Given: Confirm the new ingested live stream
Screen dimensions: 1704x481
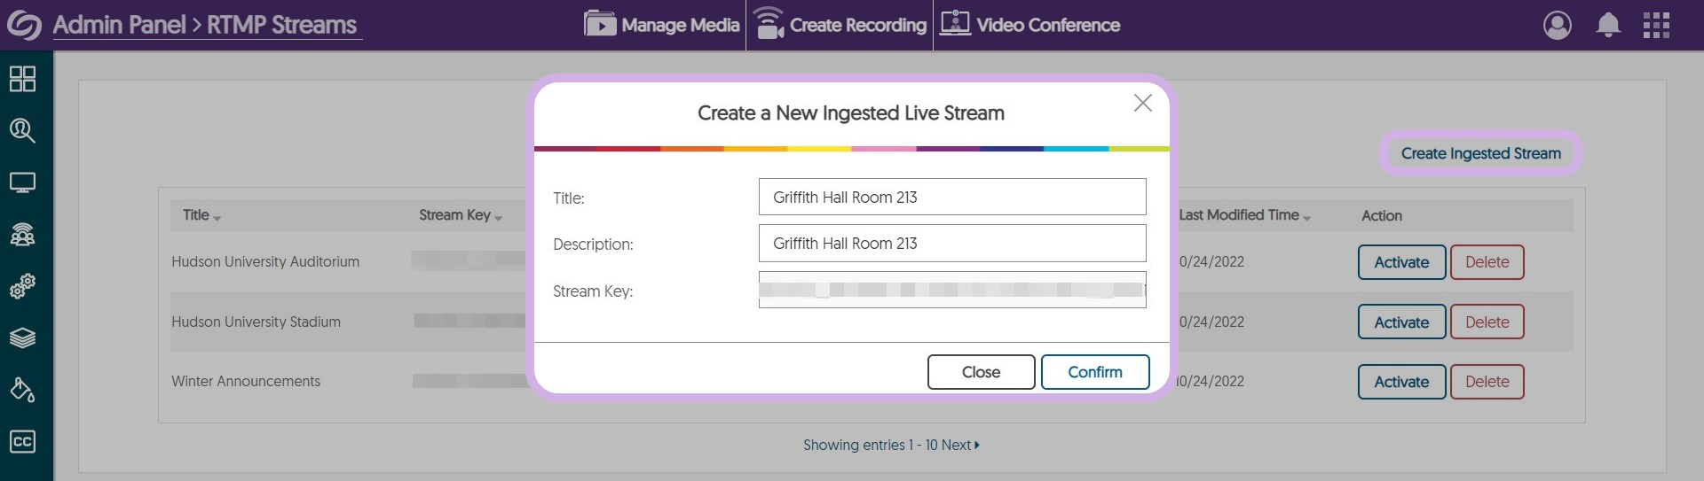Looking at the screenshot, I should click(x=1094, y=372).
